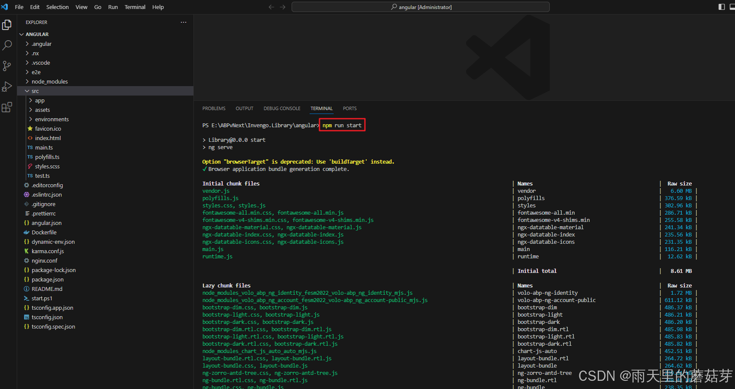Switch to the PORTS panel tab
Viewport: 735px width, 389px height.
click(350, 108)
